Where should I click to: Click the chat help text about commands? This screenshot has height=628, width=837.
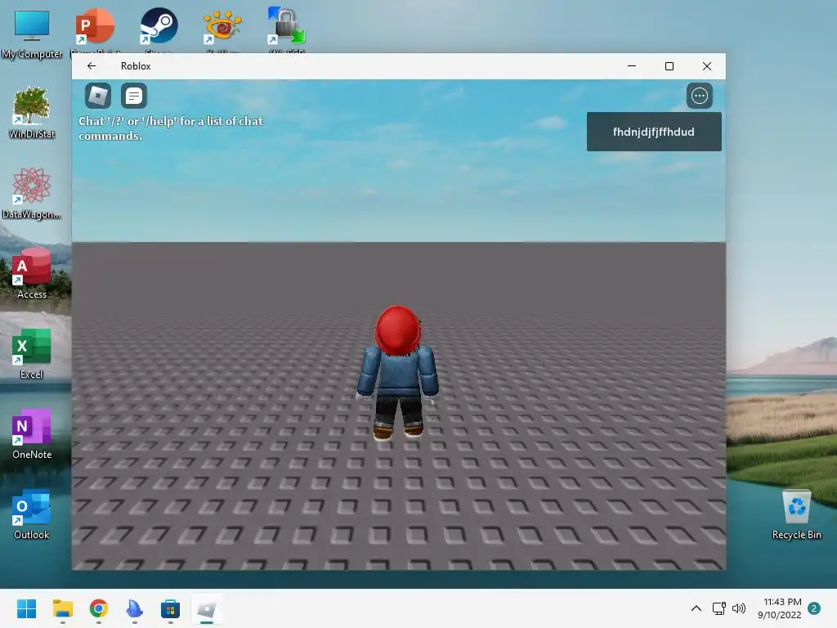click(171, 128)
